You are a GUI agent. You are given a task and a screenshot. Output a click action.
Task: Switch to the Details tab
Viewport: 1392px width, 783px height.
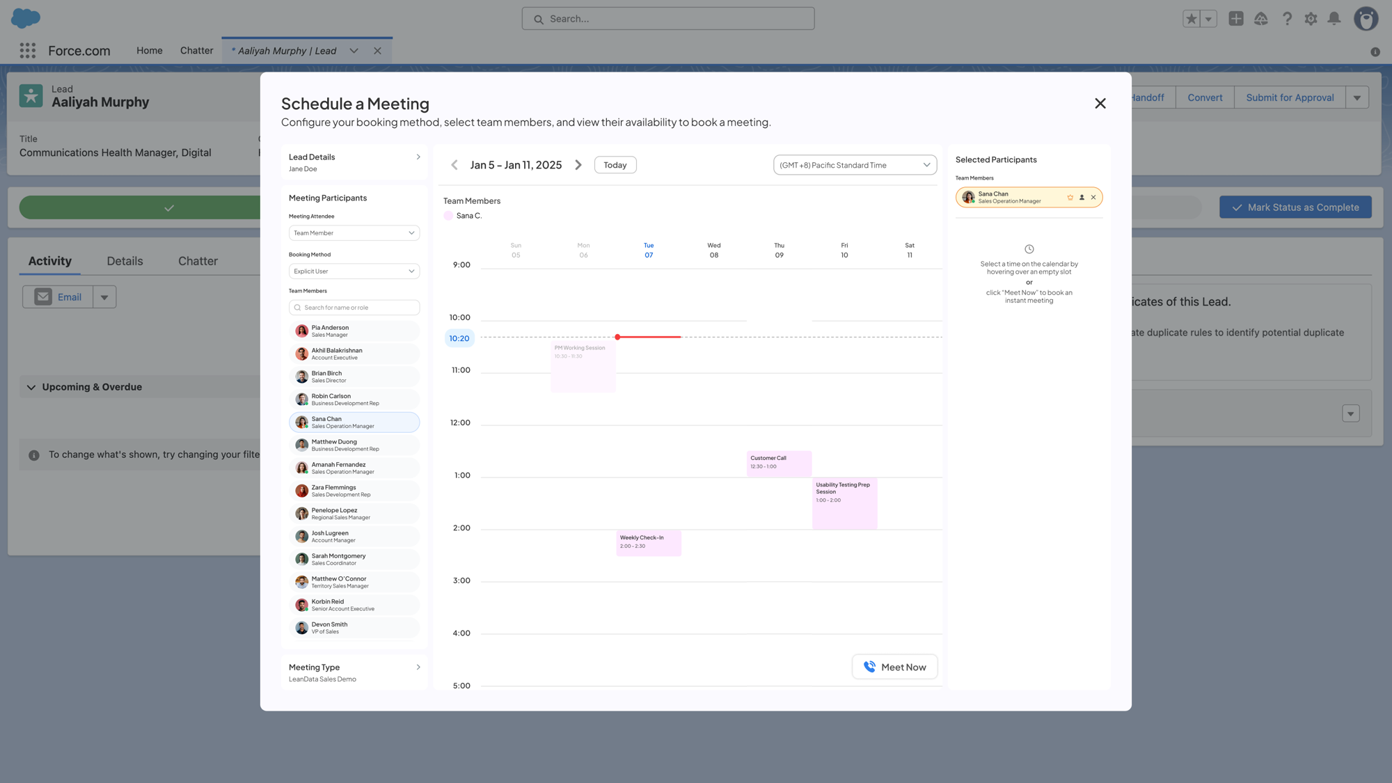coord(125,261)
